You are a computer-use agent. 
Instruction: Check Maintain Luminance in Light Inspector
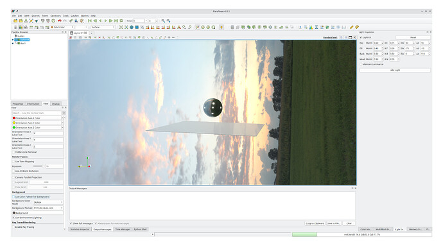tap(361, 64)
